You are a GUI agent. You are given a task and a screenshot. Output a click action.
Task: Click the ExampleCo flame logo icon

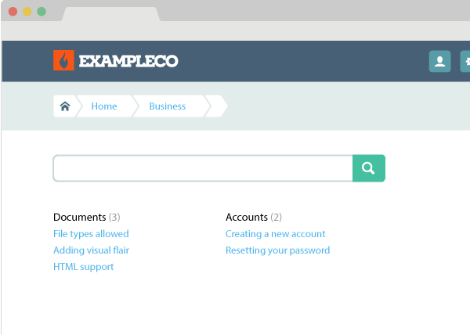63,60
